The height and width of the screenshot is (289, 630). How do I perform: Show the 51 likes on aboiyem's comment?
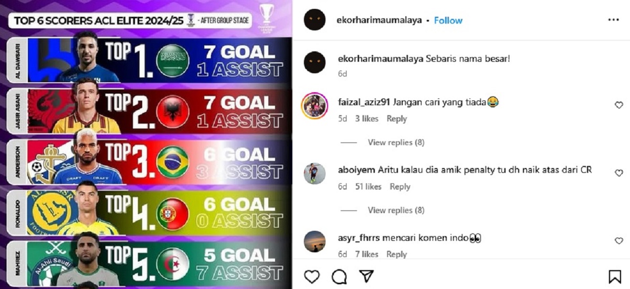[x=367, y=187]
